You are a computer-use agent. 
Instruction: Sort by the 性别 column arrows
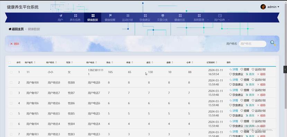click(72, 62)
